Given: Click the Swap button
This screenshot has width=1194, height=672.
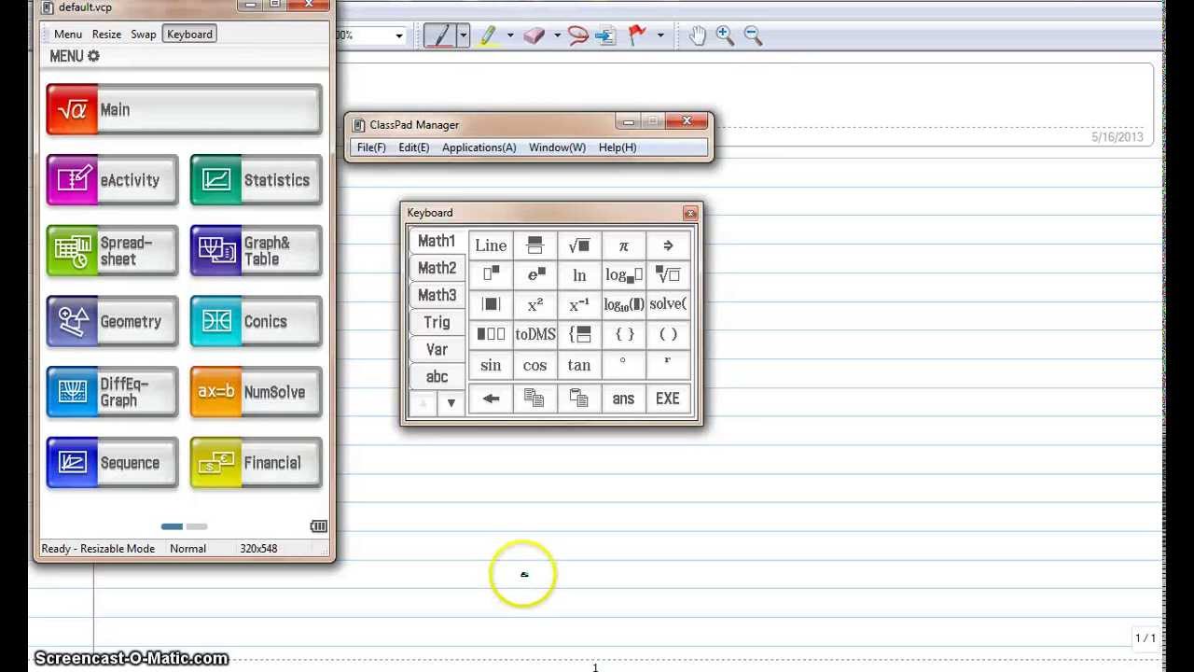Looking at the screenshot, I should coord(144,34).
